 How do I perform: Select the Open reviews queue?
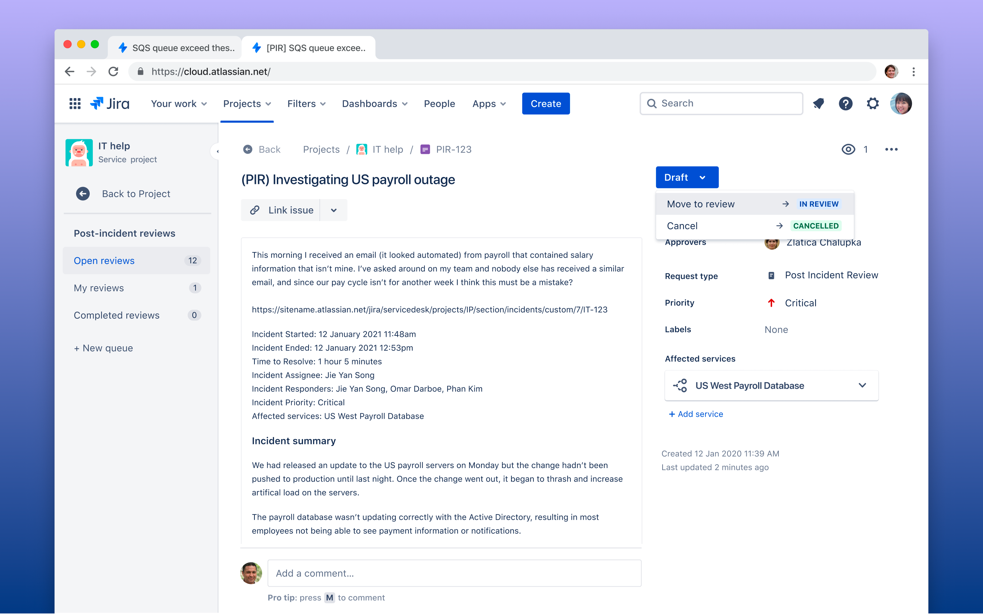pyautogui.click(x=104, y=260)
